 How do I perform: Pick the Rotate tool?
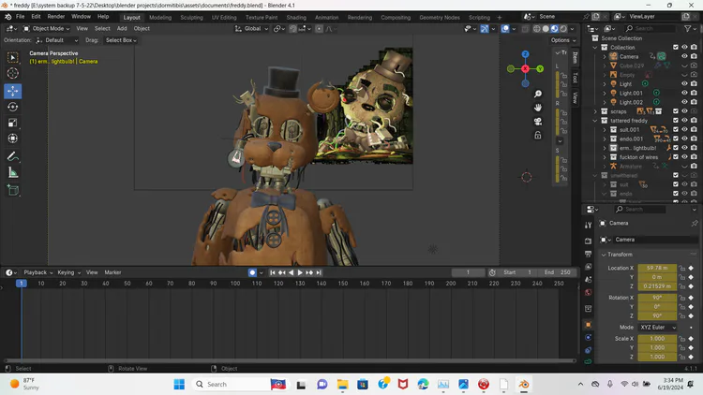pyautogui.click(x=12, y=107)
